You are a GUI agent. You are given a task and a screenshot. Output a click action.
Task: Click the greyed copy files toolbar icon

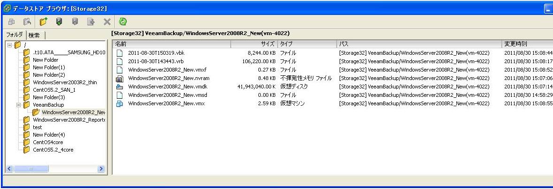(x=11, y=22)
